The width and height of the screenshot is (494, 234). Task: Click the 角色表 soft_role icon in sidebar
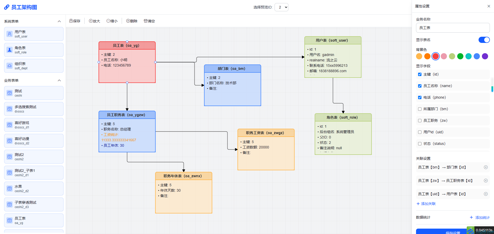(x=10, y=50)
